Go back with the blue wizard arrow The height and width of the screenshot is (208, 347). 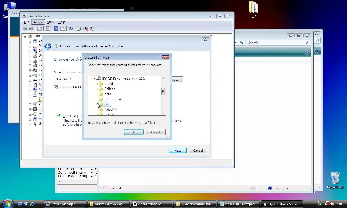pyautogui.click(x=48, y=46)
